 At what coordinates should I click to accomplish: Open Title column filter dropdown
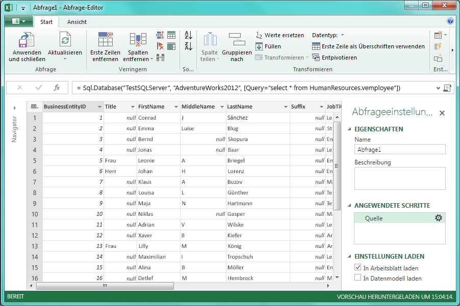(133, 107)
